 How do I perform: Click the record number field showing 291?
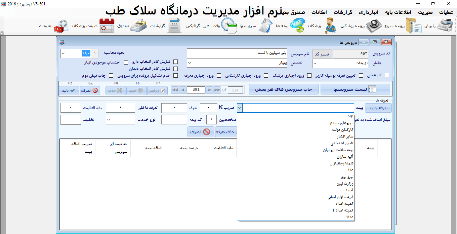click(x=196, y=90)
